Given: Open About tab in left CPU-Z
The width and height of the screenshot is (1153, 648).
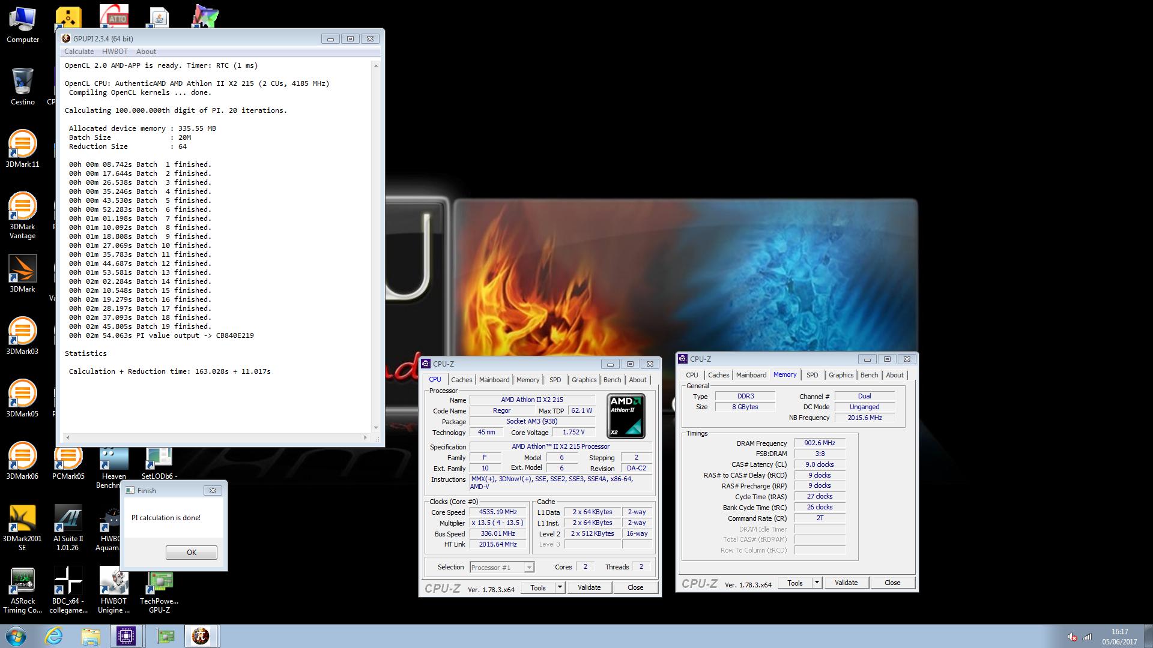Looking at the screenshot, I should pyautogui.click(x=638, y=380).
